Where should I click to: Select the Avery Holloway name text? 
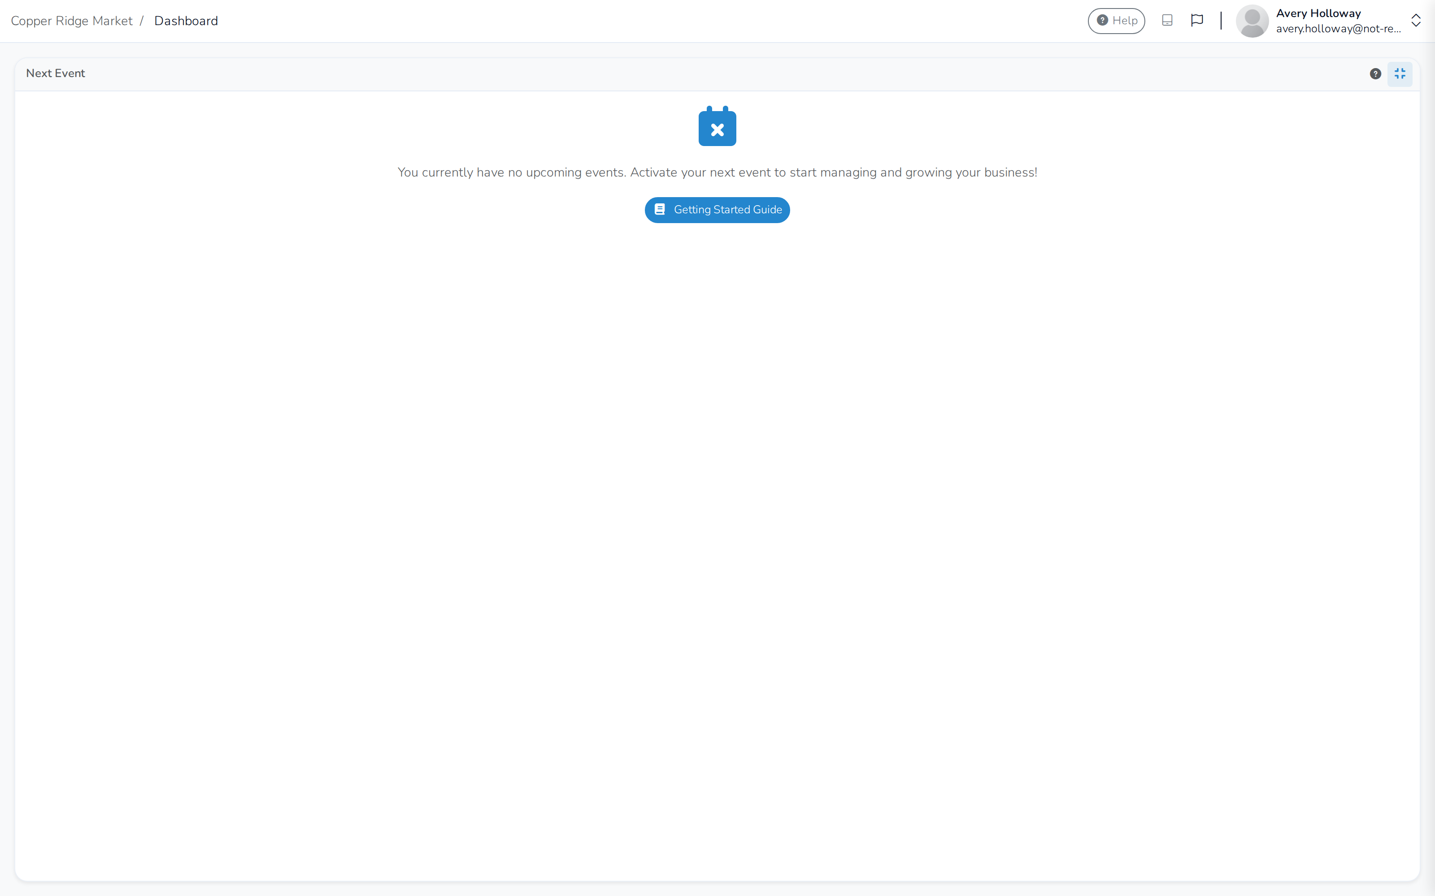pyautogui.click(x=1318, y=13)
